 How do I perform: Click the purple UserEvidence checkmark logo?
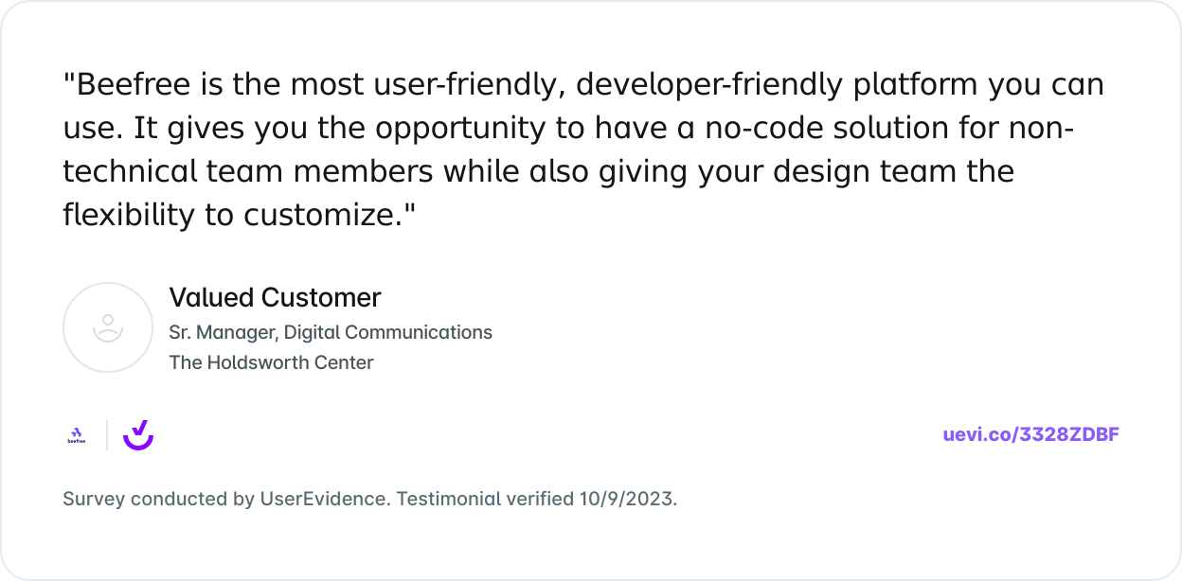pos(138,435)
